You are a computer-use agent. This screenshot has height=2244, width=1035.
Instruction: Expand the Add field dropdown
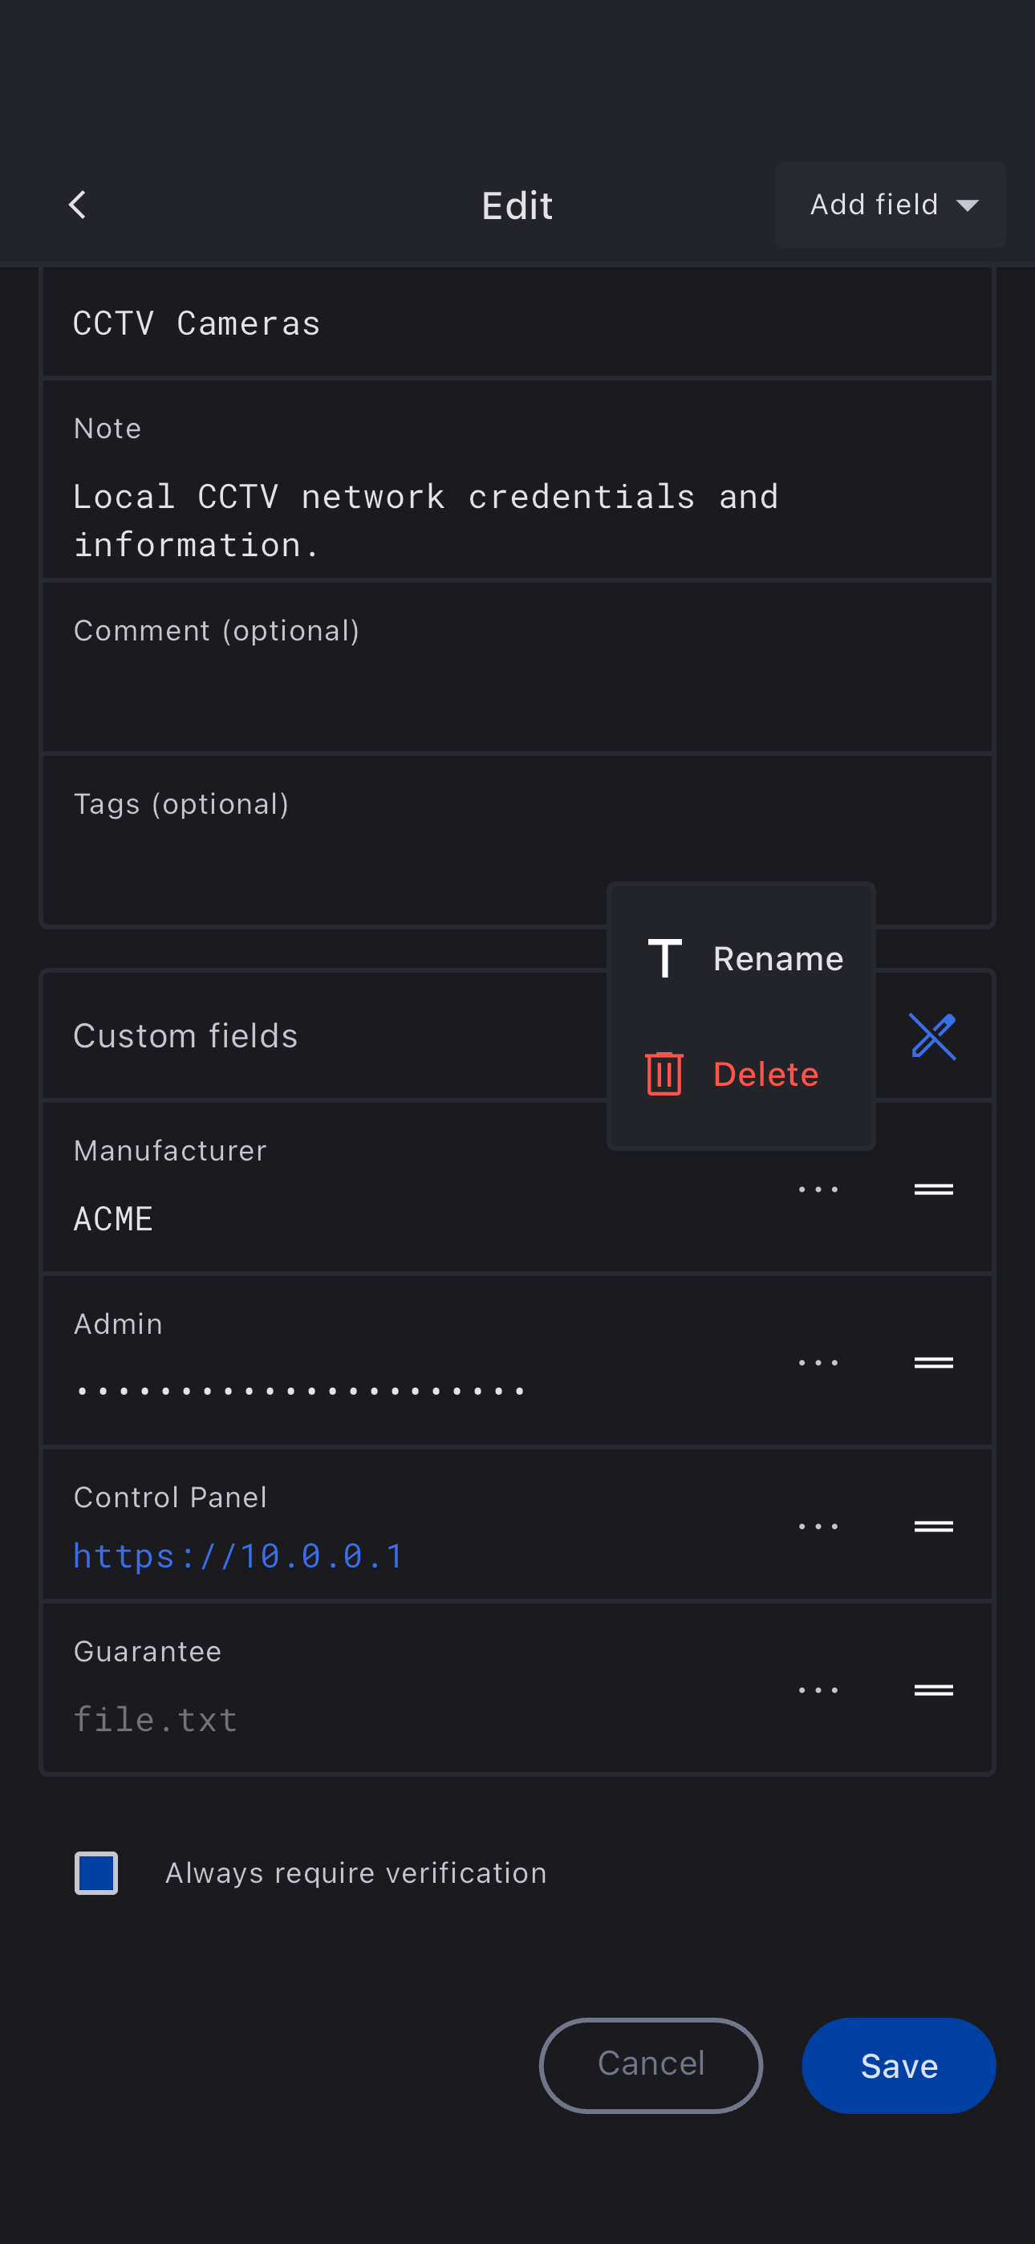(x=890, y=205)
